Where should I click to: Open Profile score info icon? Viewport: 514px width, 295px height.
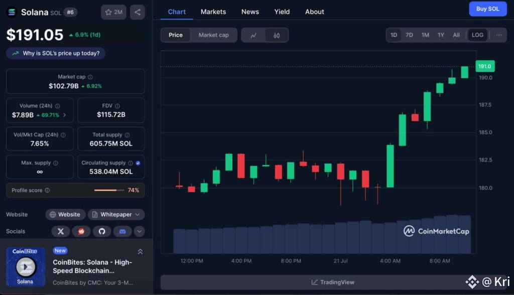pyautogui.click(x=47, y=190)
